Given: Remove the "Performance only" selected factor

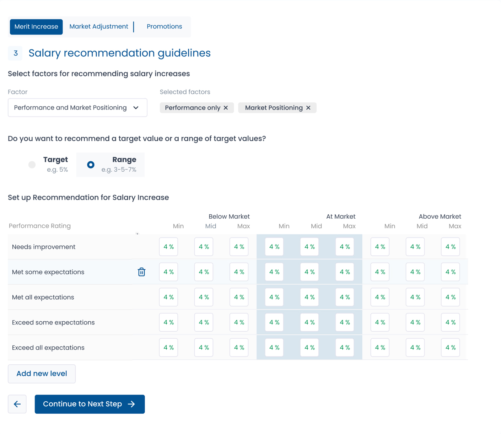Looking at the screenshot, I should tap(226, 108).
